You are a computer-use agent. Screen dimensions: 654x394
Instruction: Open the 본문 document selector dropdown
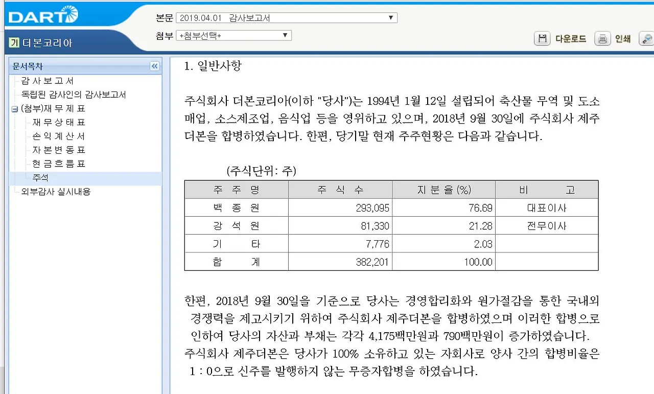[390, 17]
